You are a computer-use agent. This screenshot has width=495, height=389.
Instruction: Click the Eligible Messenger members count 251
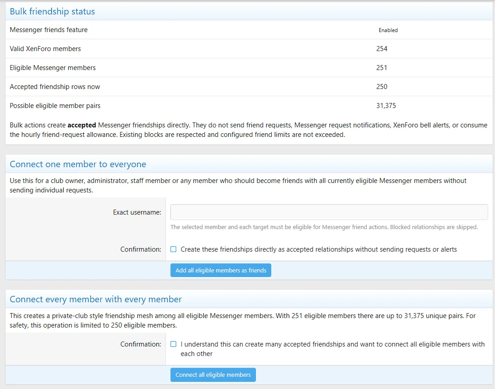click(x=382, y=67)
